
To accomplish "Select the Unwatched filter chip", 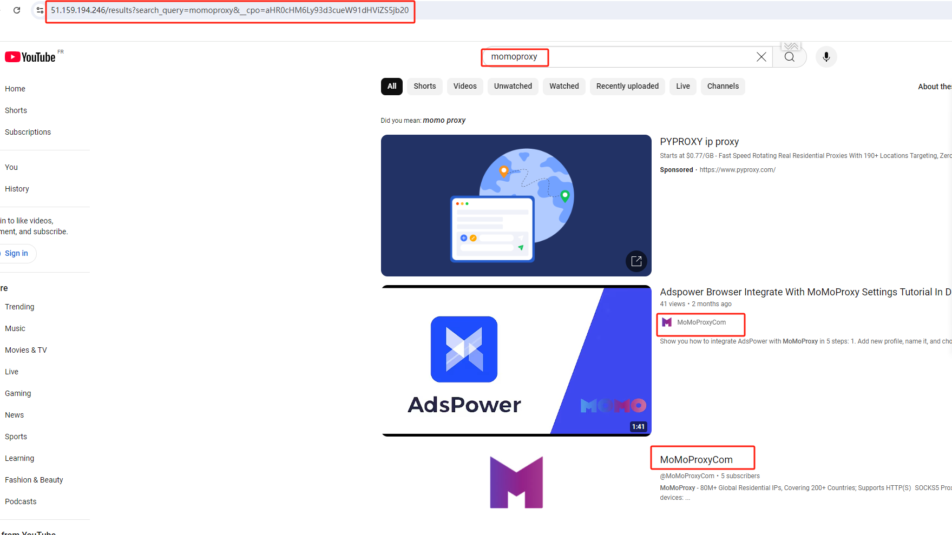I will [513, 86].
